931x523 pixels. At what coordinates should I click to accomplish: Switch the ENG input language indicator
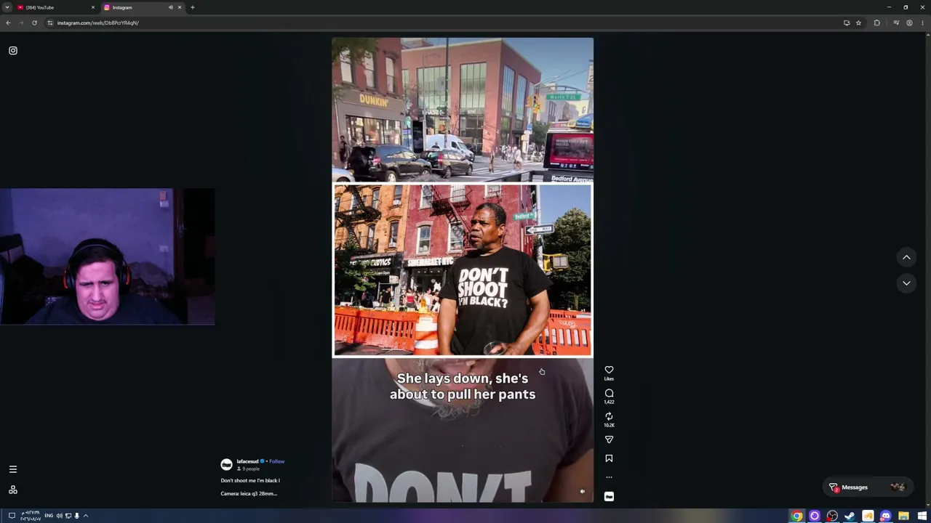coord(49,516)
